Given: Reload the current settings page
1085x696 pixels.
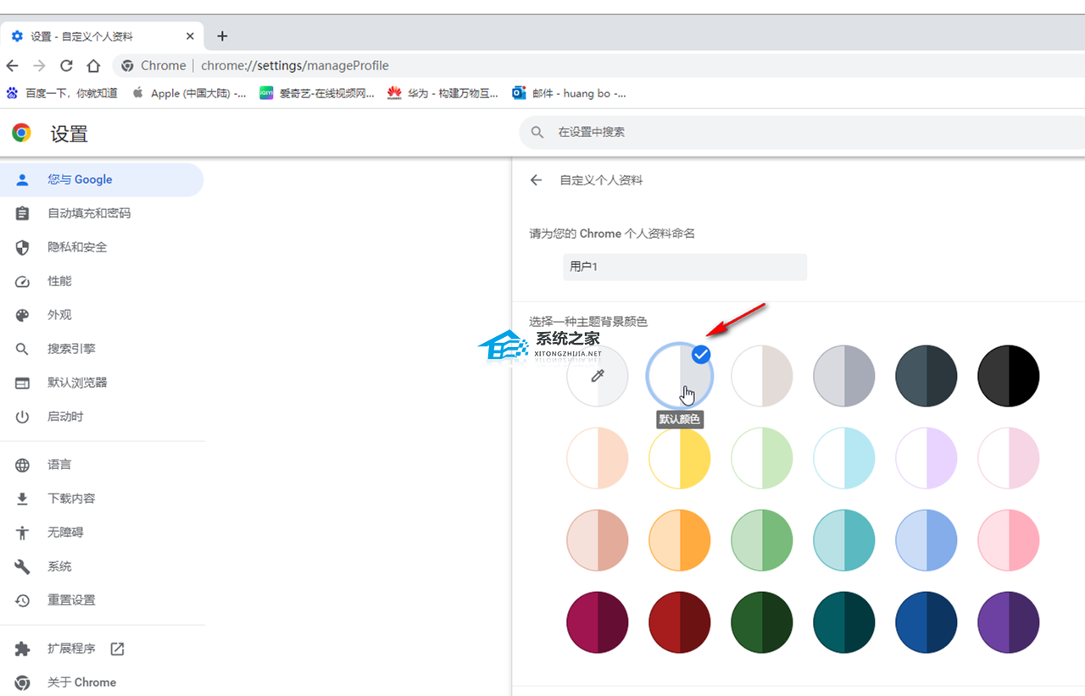Looking at the screenshot, I should [66, 65].
